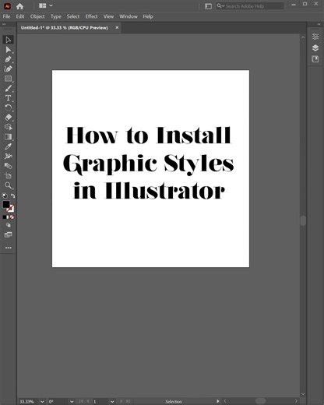
Task: Open the View menu
Action: [108, 16]
